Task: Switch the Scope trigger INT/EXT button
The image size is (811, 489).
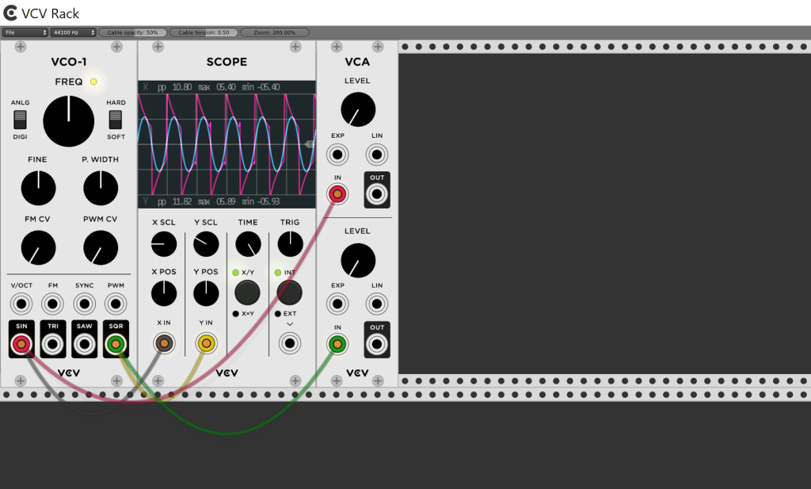Action: tap(289, 292)
